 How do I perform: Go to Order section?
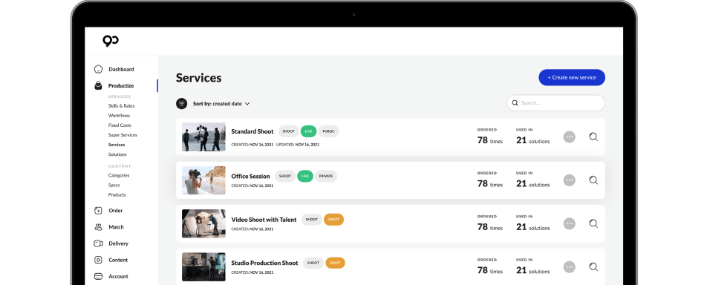(x=115, y=210)
